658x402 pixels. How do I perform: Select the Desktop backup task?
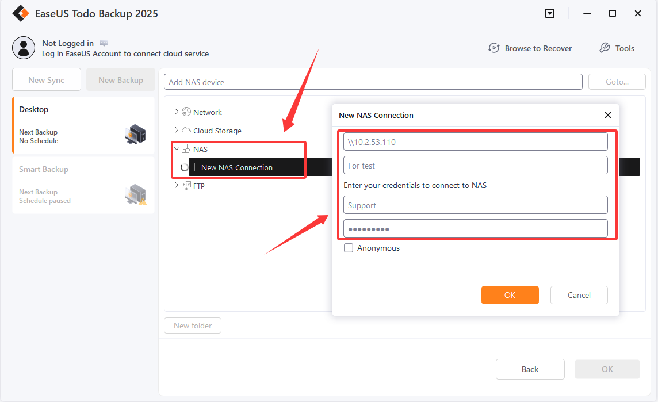tap(83, 125)
